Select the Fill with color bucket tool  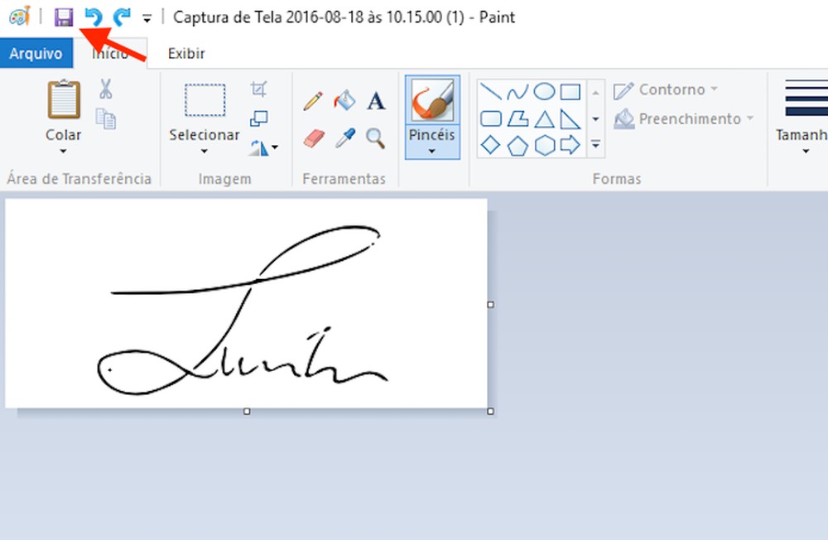(x=344, y=99)
